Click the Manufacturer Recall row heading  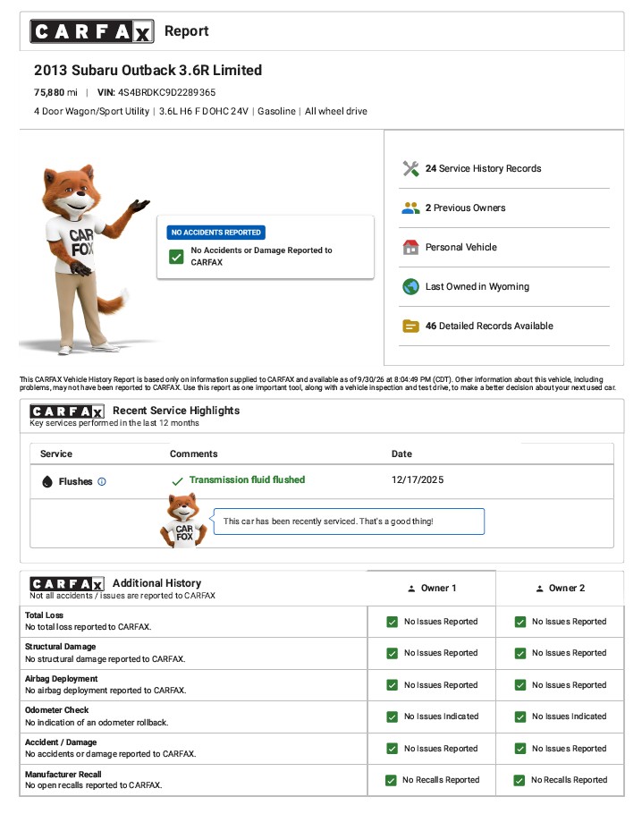click(63, 775)
